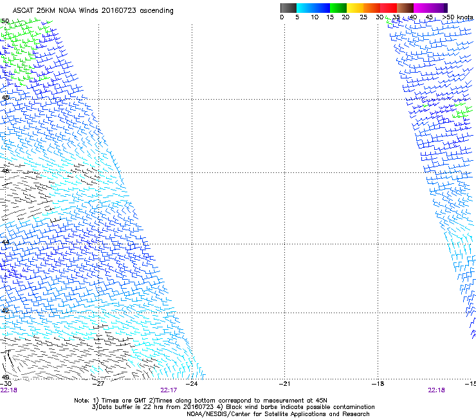Click the '-27' longitude axis label
476x418 pixels.
click(x=98, y=384)
